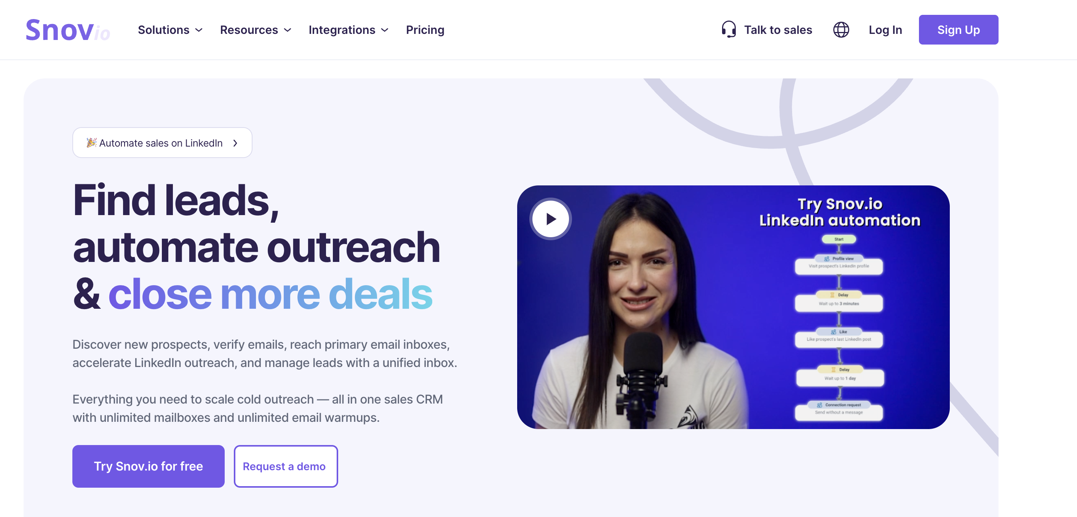This screenshot has height=517, width=1077.
Task: Open the Integrations menu
Action: coord(349,30)
